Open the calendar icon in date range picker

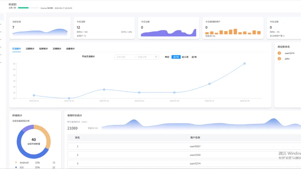156,57
